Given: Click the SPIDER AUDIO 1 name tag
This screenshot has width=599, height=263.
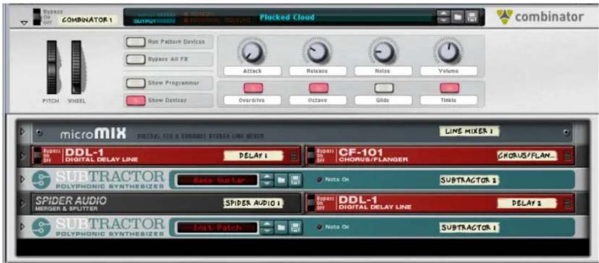Looking at the screenshot, I should pos(254,203).
